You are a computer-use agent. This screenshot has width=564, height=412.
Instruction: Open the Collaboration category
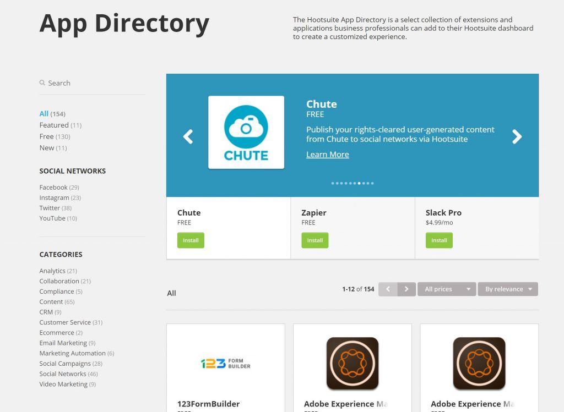pyautogui.click(x=65, y=281)
